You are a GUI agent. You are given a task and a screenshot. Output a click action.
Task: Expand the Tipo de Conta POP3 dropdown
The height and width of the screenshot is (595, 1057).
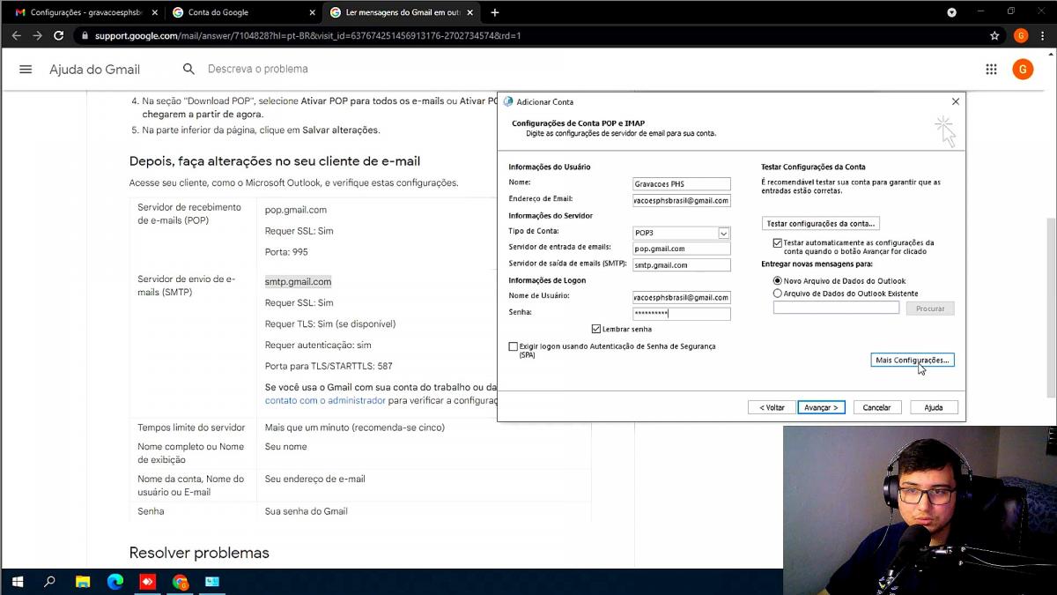724,233
